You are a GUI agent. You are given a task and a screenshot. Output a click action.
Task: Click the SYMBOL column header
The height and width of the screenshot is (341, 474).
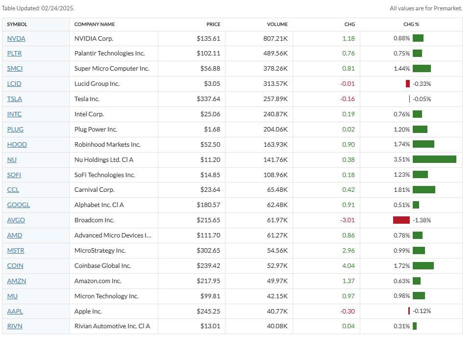(17, 24)
